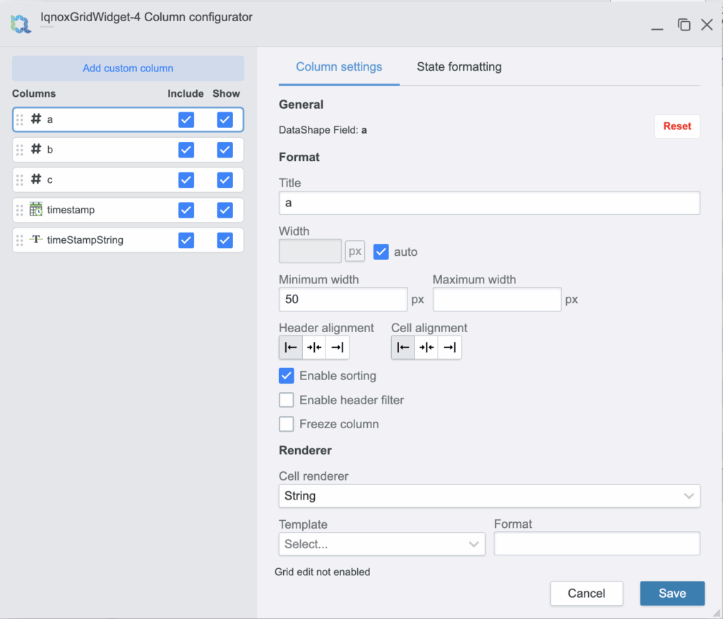Open the Cell renderer dropdown
The image size is (723, 619).
point(489,496)
